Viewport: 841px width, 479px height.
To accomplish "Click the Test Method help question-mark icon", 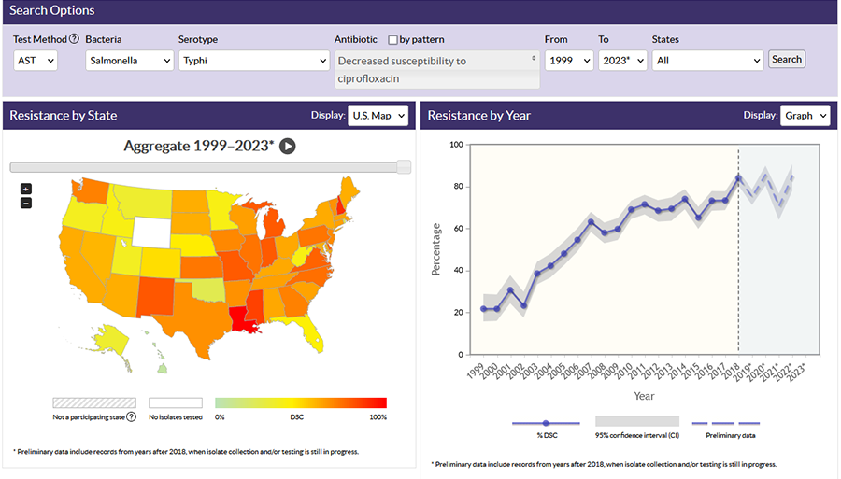I will pyautogui.click(x=74, y=39).
